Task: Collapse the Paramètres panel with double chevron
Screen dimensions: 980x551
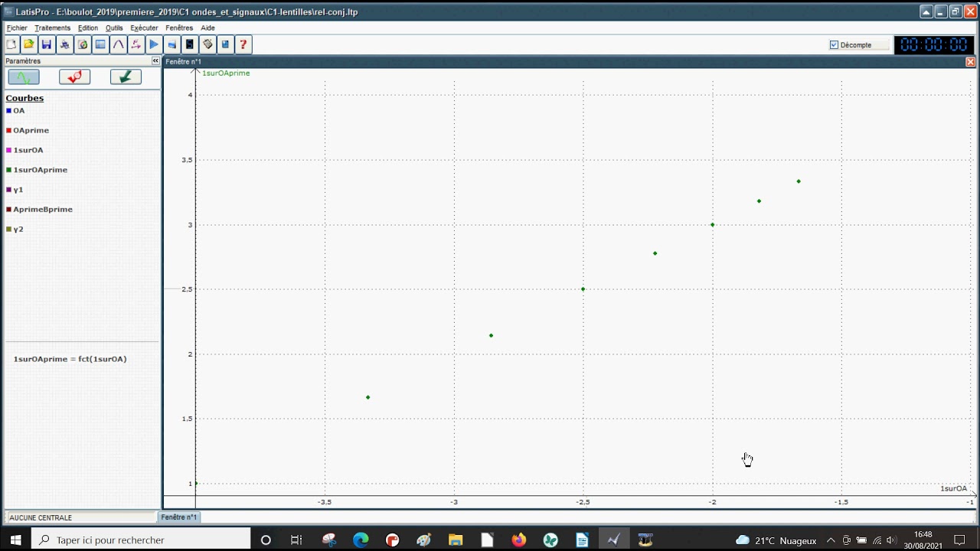Action: click(155, 61)
